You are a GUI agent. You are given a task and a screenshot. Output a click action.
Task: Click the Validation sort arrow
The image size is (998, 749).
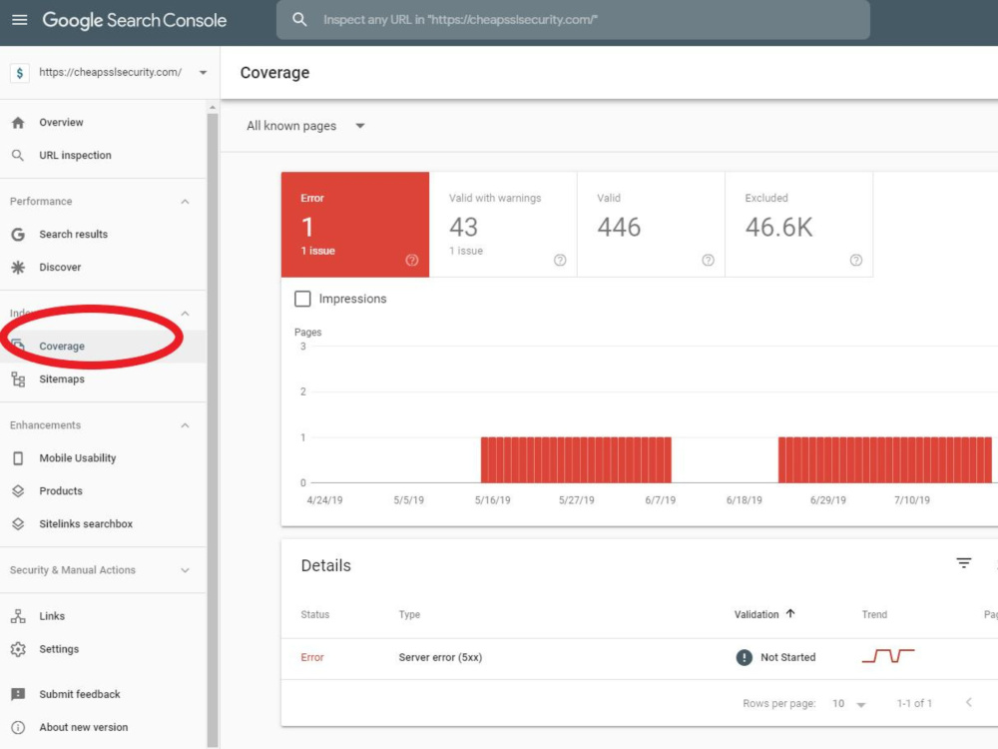(x=790, y=614)
